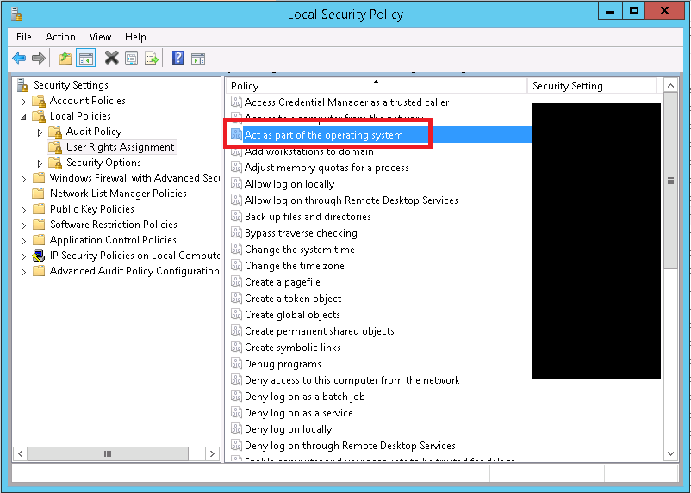The image size is (691, 493).
Task: Open the Action menu
Action: (60, 37)
